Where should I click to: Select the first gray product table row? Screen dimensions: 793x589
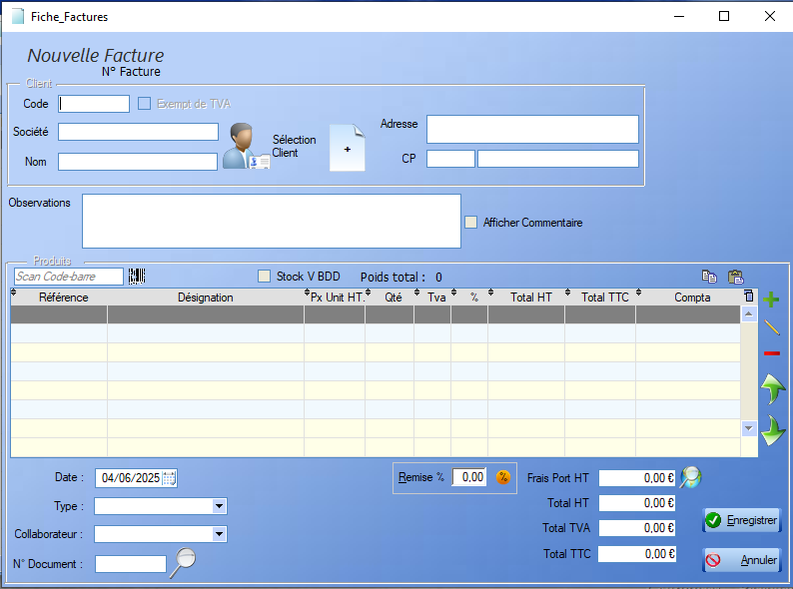click(x=376, y=313)
